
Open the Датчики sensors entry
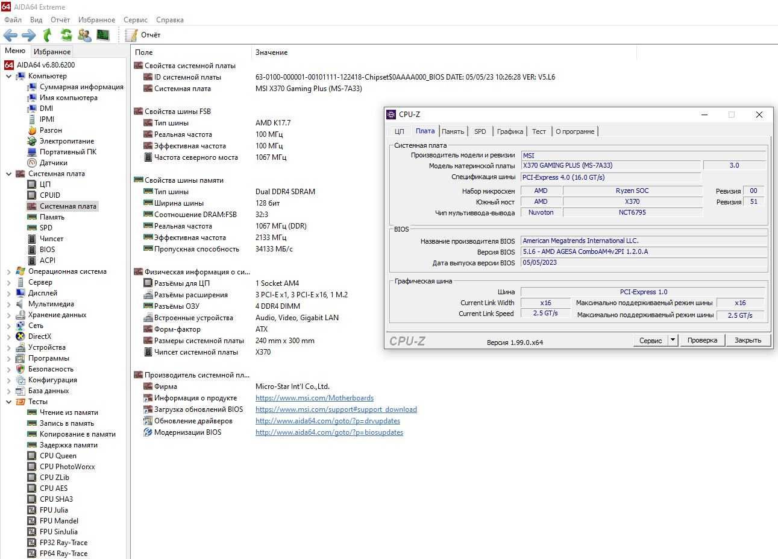[x=54, y=163]
